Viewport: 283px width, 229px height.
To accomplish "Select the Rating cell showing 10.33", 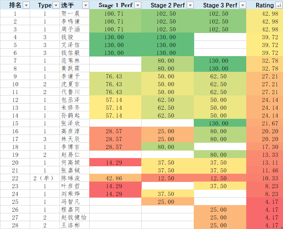I will pos(264,178).
